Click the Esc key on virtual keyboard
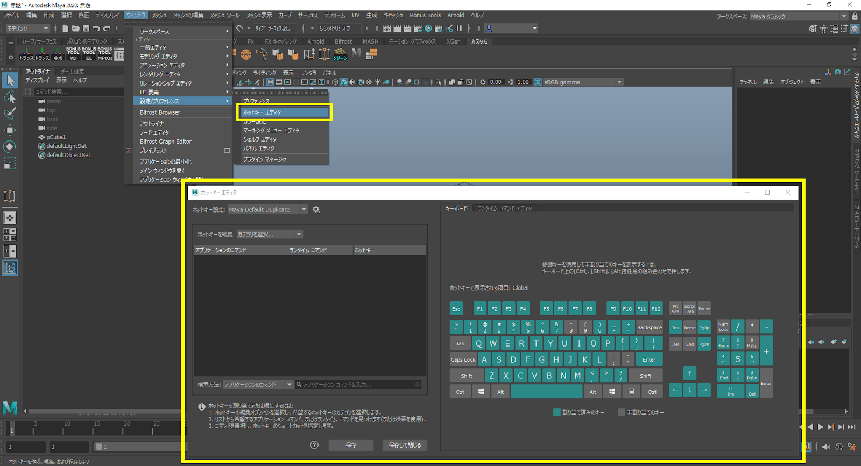Screen dimensions: 861x466 [x=456, y=308]
